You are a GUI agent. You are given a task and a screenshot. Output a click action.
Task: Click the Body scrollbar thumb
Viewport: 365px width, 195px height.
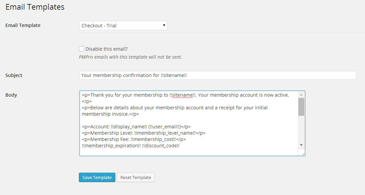point(301,107)
